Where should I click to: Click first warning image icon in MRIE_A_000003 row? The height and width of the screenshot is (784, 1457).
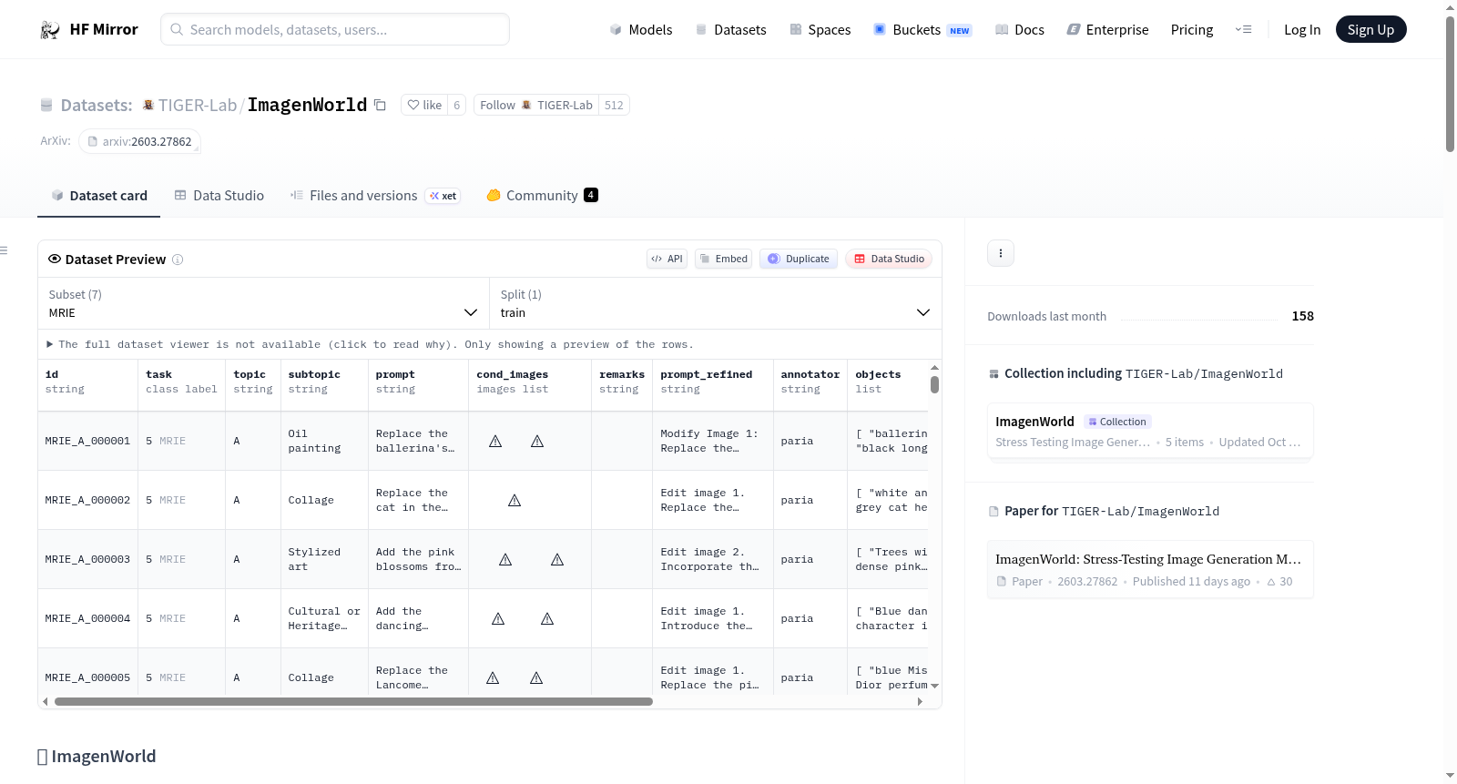click(x=505, y=559)
